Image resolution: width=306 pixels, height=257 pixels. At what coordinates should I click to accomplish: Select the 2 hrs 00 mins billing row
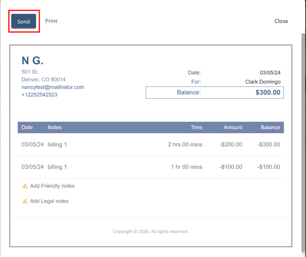151,144
